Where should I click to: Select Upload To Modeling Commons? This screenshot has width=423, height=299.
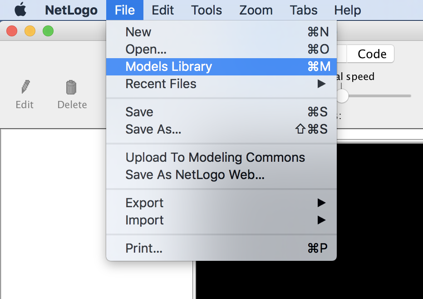pos(215,157)
